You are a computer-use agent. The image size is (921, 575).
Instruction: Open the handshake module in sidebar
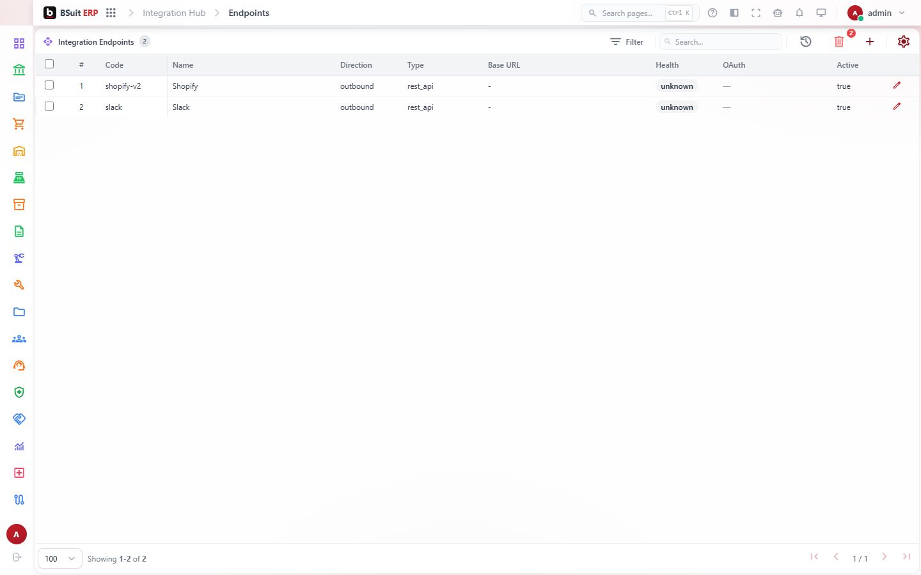pyautogui.click(x=19, y=419)
